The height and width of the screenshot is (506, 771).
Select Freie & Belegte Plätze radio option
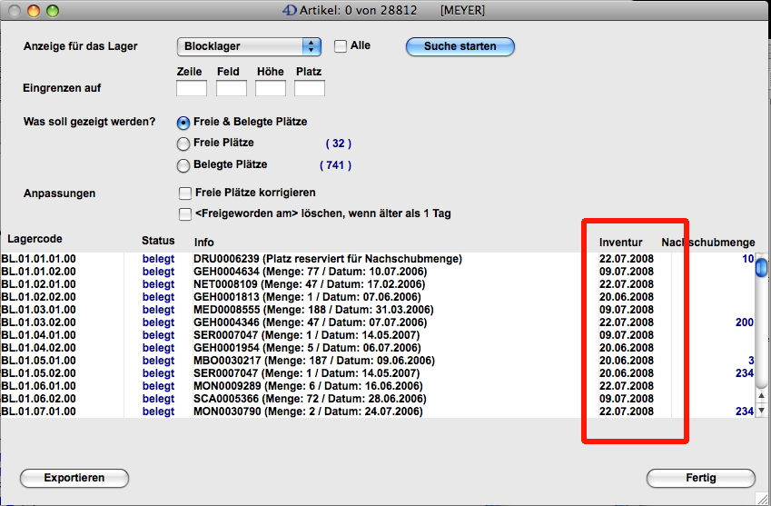184,122
